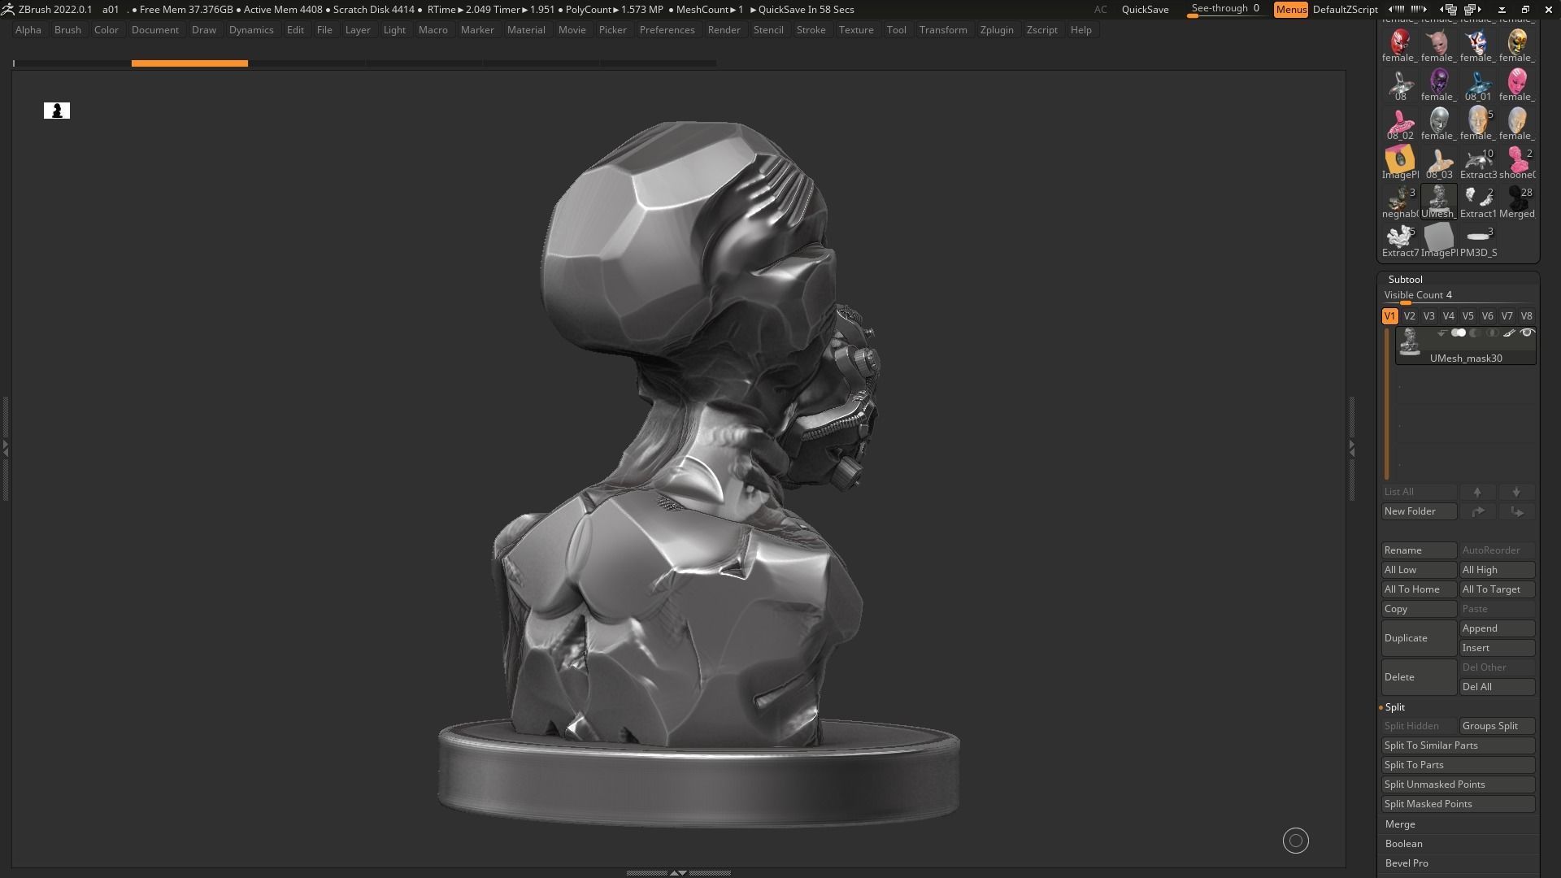Select the PM3D_S disc tool thumbnail
Screen dimensions: 1561x878
tap(1477, 241)
